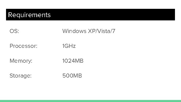Click the green bar at slide bottom
Viewport: 181px width, 102px height.
pos(90,101)
